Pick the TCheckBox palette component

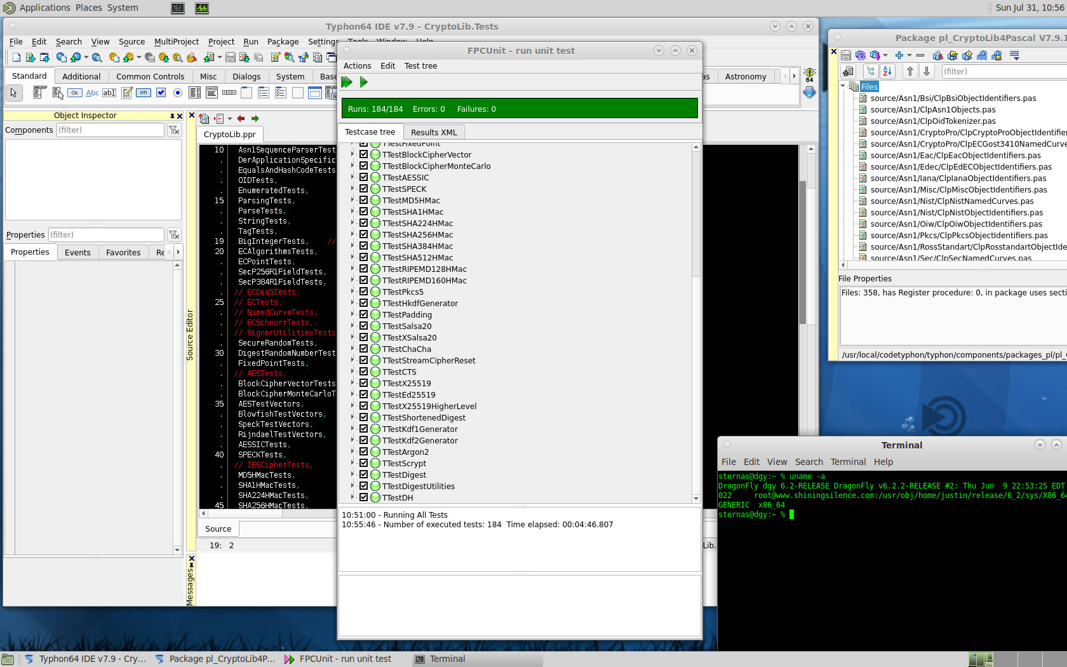161,93
